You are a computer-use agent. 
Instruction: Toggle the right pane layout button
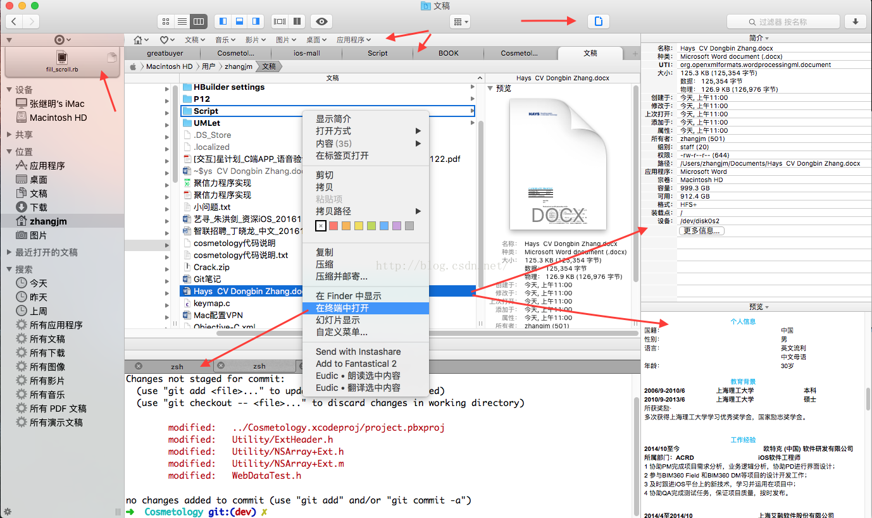point(256,22)
